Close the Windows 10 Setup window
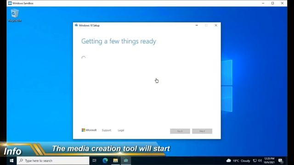Screen dimensions: 294x165 (216, 25)
